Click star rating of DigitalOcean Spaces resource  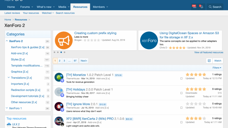coord(177,48)
